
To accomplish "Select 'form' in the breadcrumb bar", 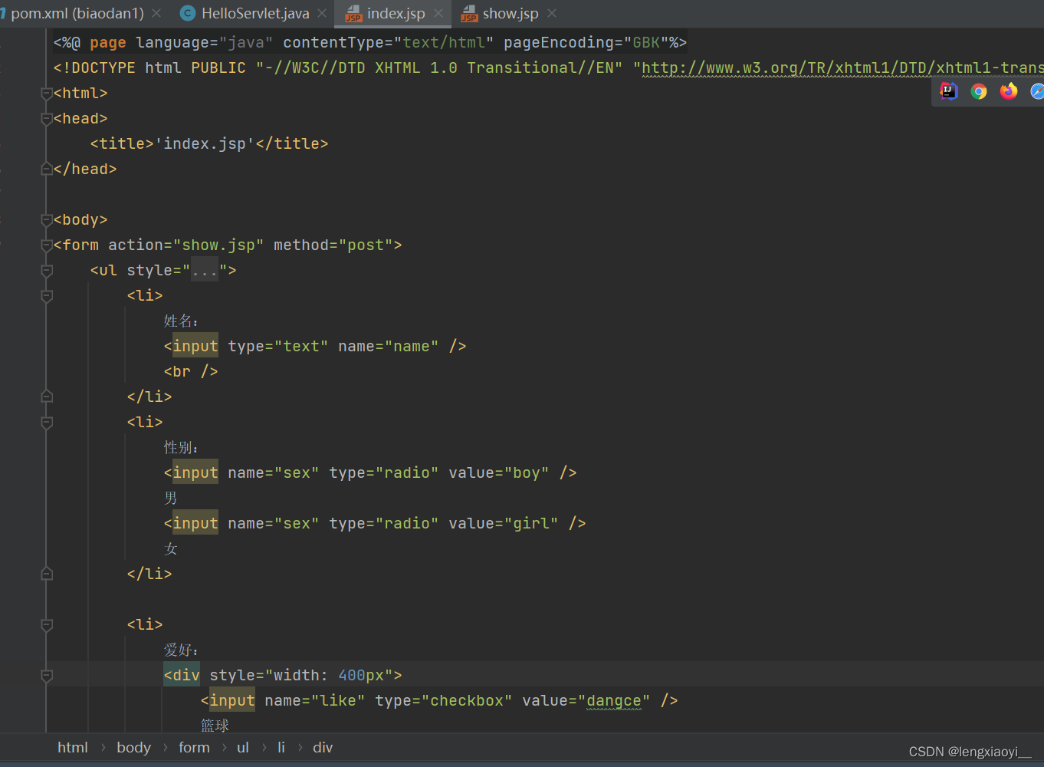I will [x=194, y=747].
